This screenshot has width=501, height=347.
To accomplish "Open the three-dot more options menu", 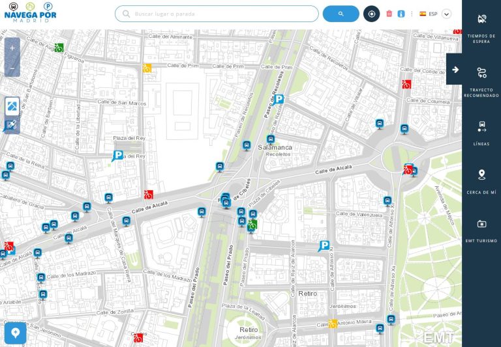I will pyautogui.click(x=412, y=14).
